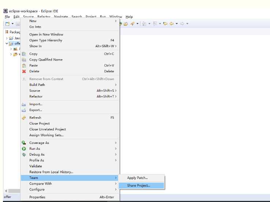
Task: Open the File menu
Action: tap(7, 17)
